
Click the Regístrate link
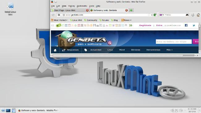(x=145, y=25)
